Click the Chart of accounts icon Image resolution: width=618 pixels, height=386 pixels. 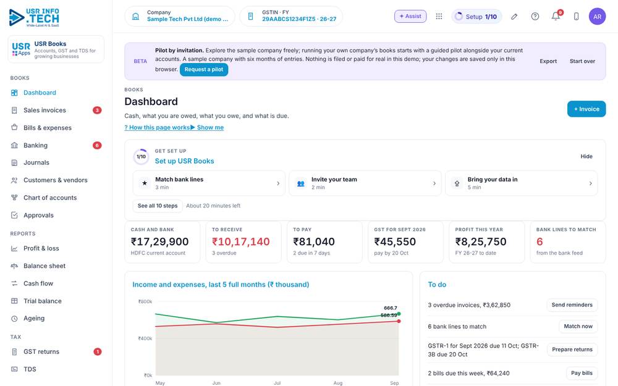point(14,198)
